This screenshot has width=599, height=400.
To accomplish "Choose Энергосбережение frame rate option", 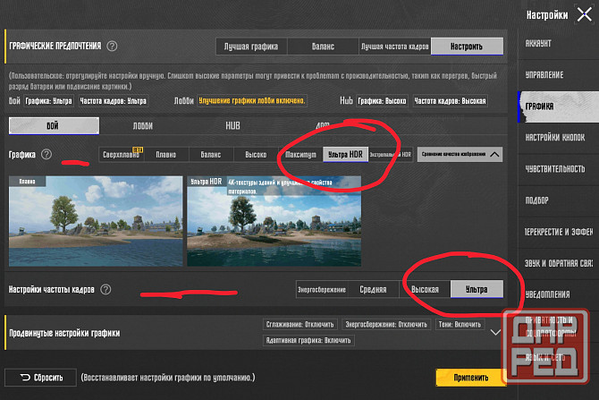I will pyautogui.click(x=323, y=289).
